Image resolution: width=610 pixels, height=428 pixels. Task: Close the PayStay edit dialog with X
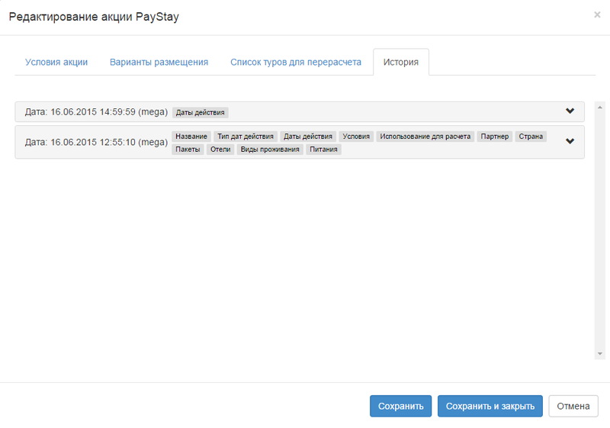[597, 14]
